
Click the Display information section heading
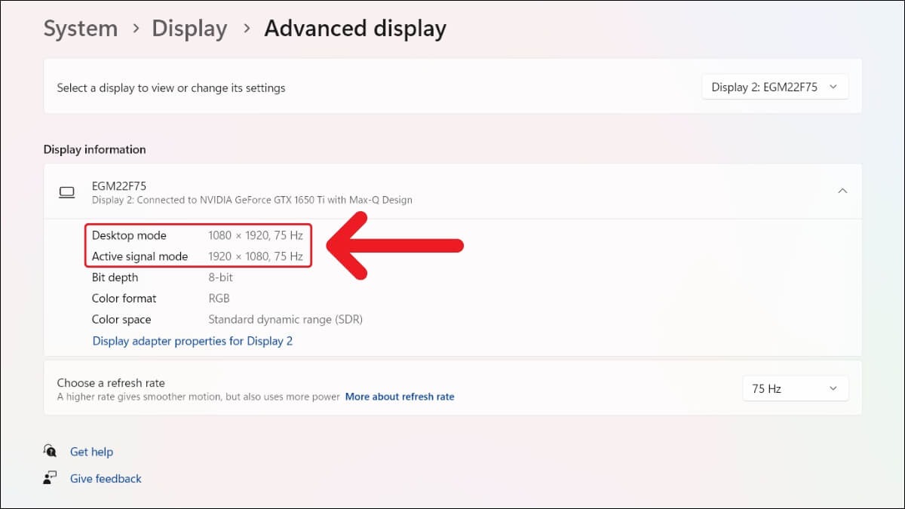pos(94,149)
